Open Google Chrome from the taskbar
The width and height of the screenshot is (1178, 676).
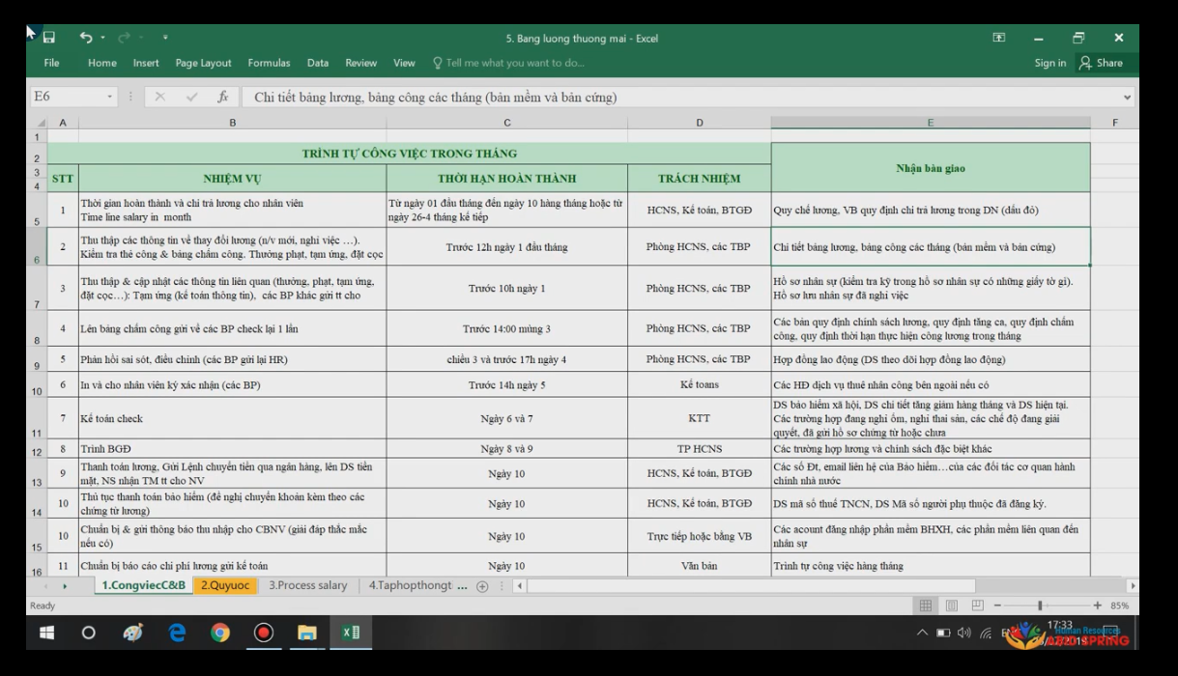[x=220, y=634]
